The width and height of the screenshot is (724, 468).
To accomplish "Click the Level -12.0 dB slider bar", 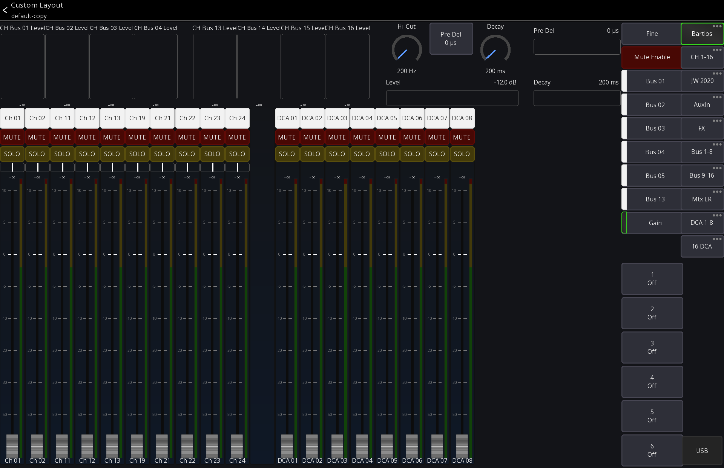I will click(452, 98).
